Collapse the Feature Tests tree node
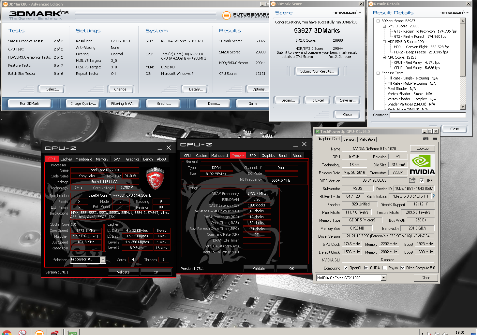 tap(378, 73)
